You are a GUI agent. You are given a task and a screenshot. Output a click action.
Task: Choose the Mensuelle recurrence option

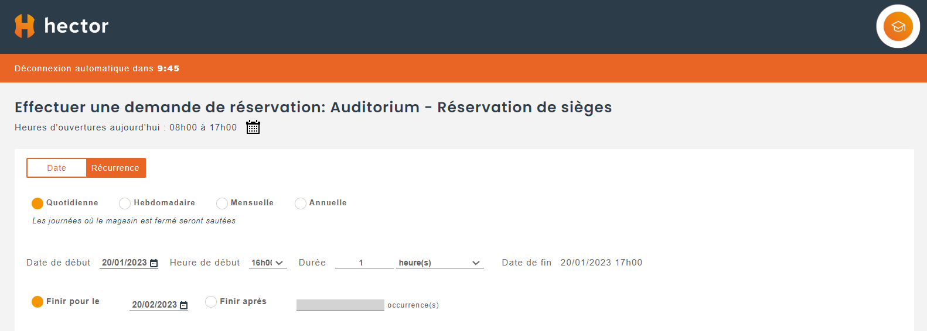pyautogui.click(x=222, y=203)
